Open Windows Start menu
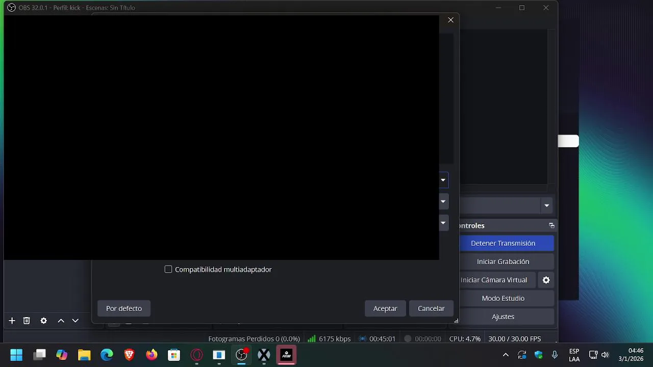 coord(16,355)
